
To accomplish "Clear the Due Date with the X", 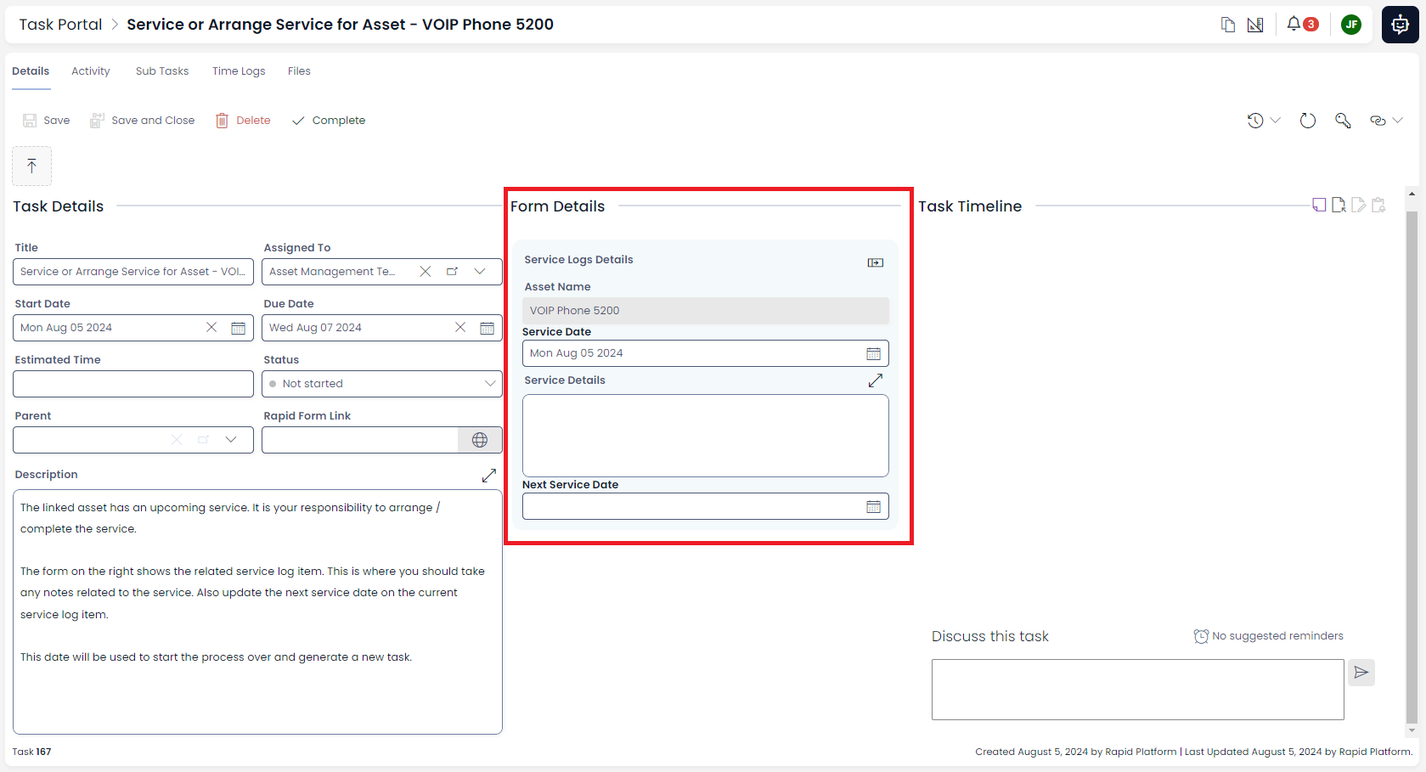I will [460, 327].
